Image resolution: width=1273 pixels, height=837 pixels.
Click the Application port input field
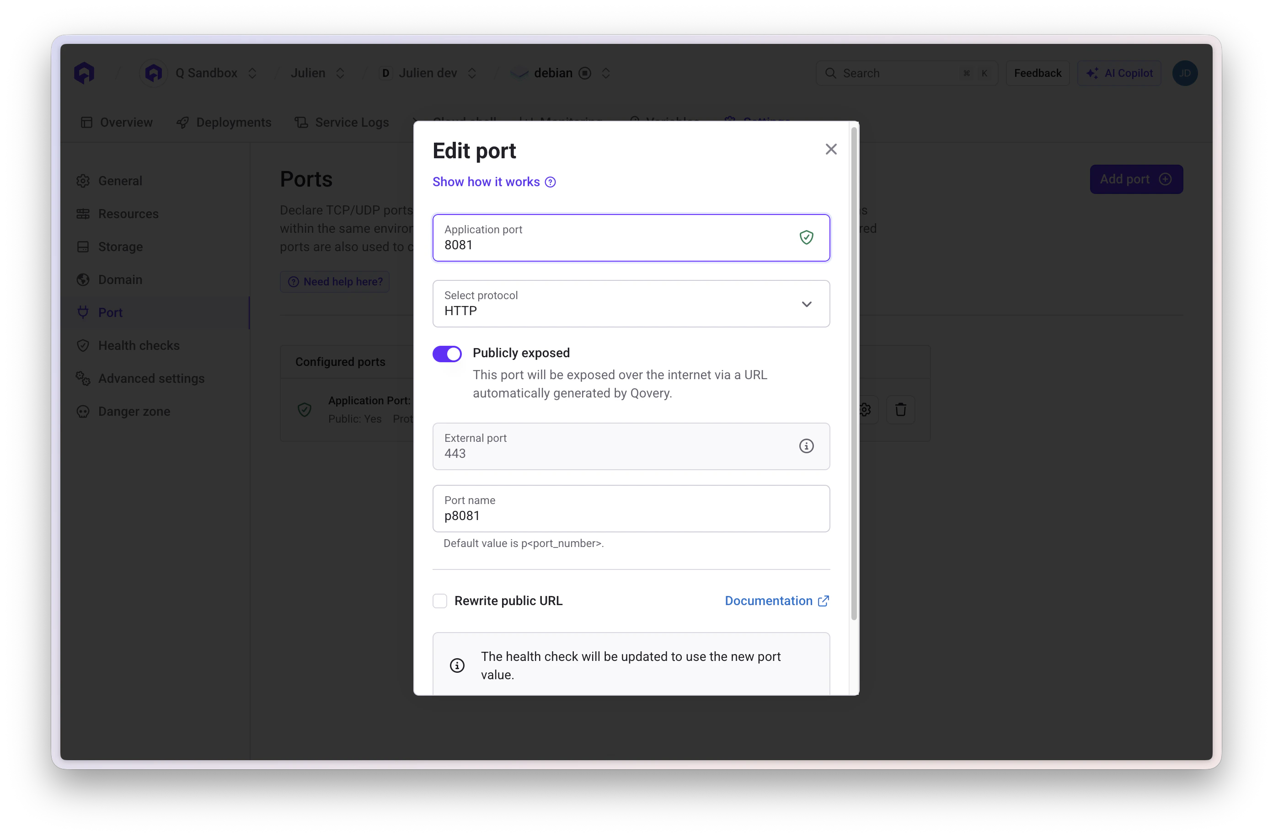(631, 238)
